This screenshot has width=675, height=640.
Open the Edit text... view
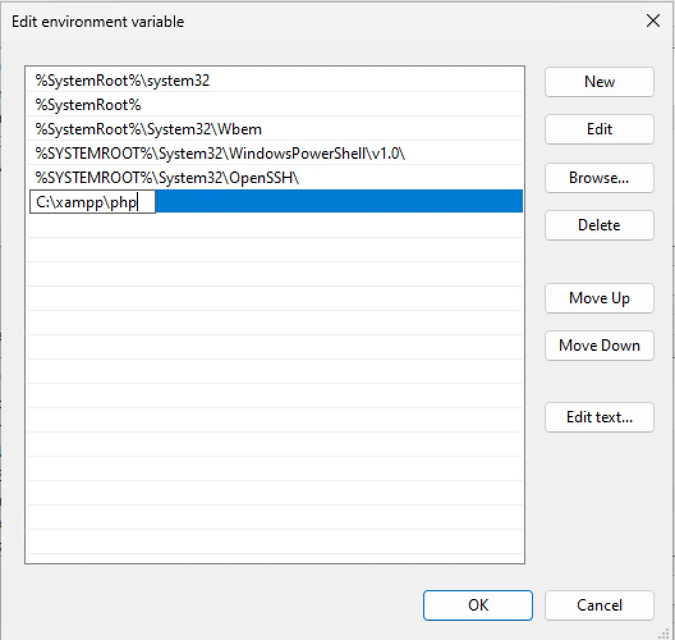[x=599, y=417]
